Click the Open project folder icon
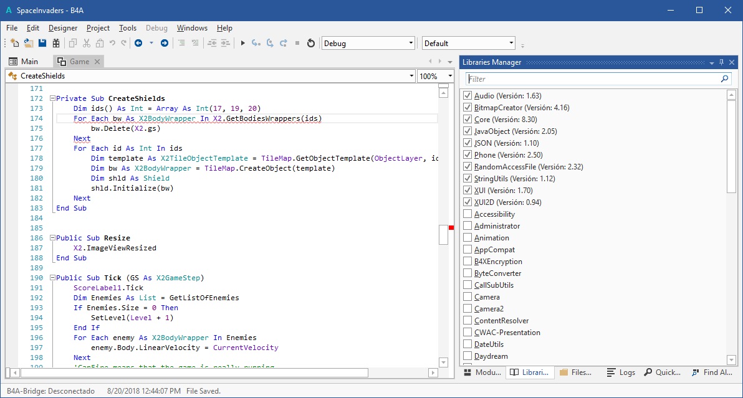Viewport: 743px width, 398px height. click(29, 43)
